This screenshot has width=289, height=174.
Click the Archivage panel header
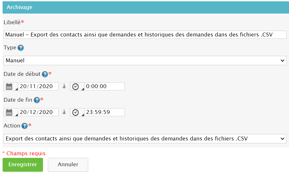point(19,7)
